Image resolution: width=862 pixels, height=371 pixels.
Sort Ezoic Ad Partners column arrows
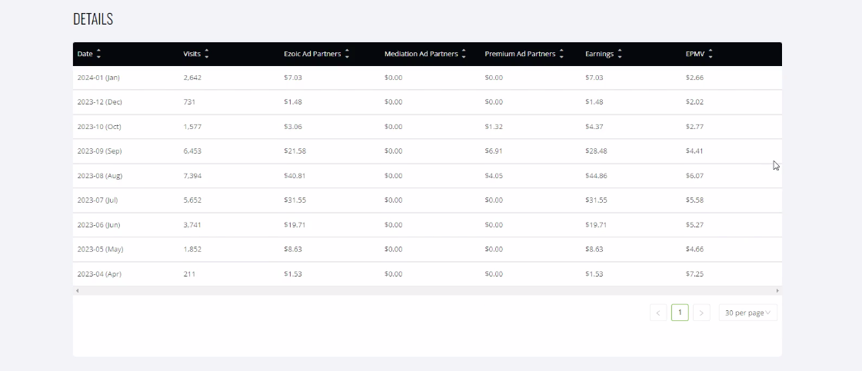tap(347, 54)
